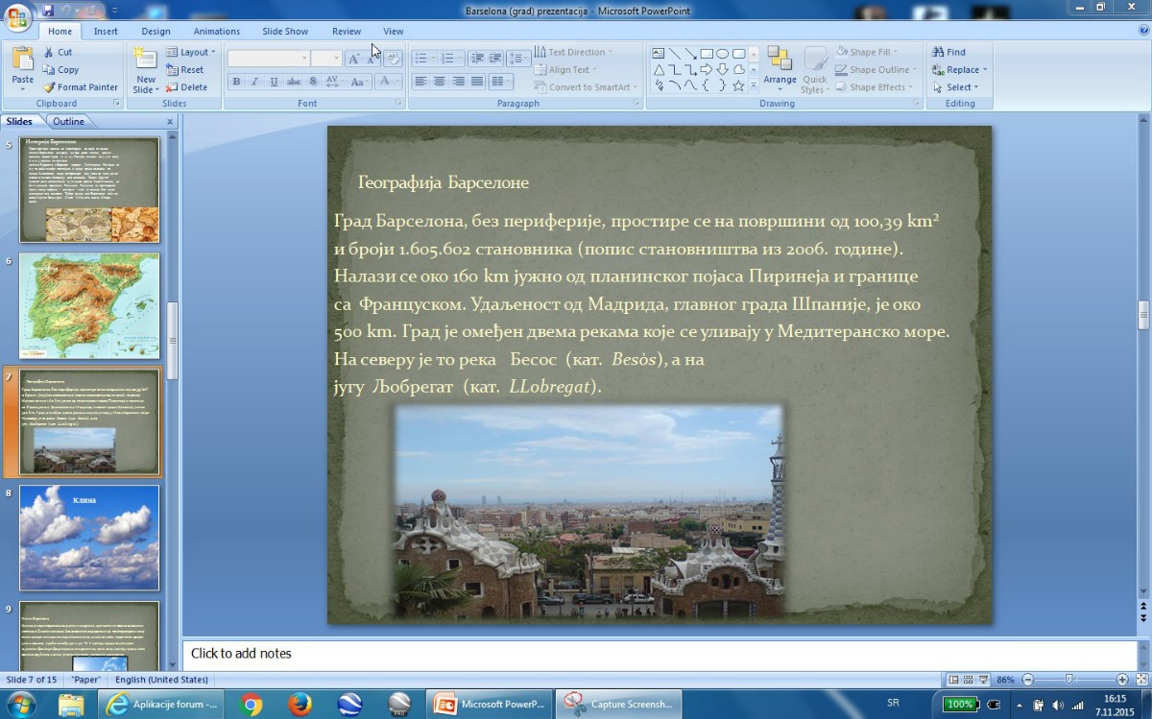Viewport: 1152px width, 719px height.
Task: Click the Find binoculars icon
Action: pos(938,53)
